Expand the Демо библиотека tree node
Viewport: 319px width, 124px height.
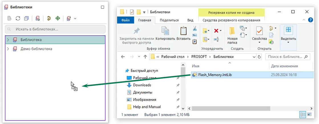coord(8,49)
